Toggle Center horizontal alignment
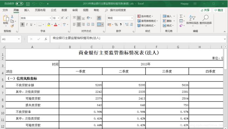This screenshot has height=129, width=228. pos(79,25)
